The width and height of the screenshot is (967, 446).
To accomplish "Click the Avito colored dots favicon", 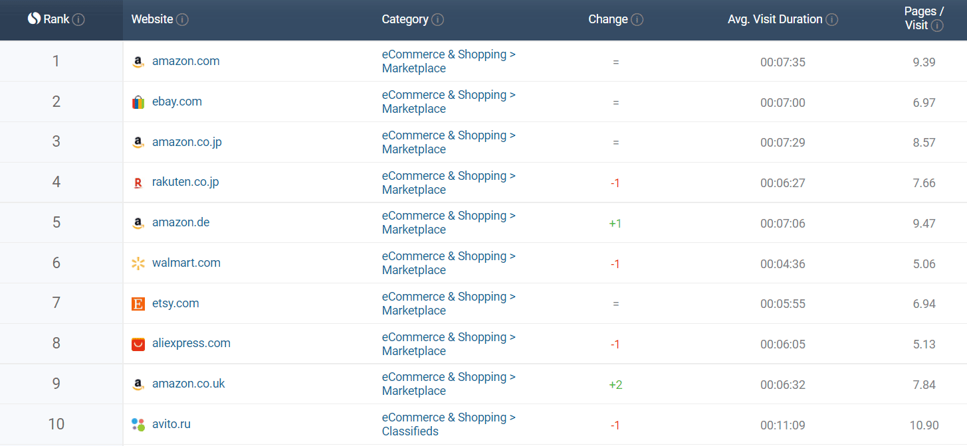I will pyautogui.click(x=138, y=425).
